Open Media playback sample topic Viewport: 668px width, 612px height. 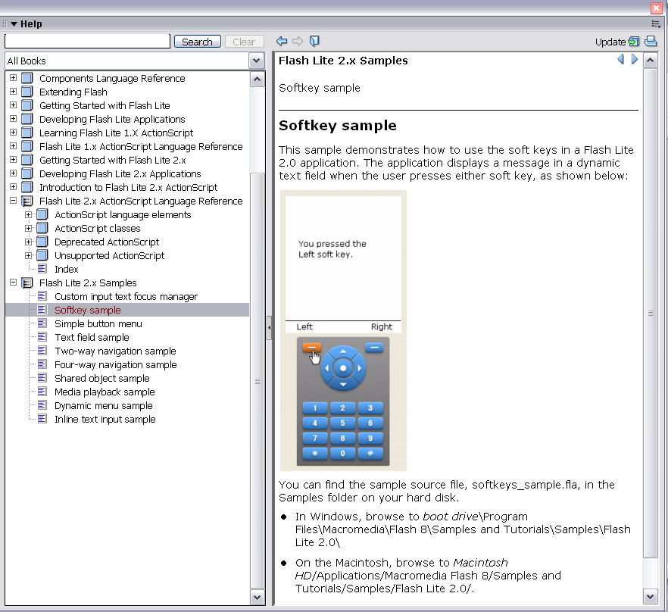point(105,392)
